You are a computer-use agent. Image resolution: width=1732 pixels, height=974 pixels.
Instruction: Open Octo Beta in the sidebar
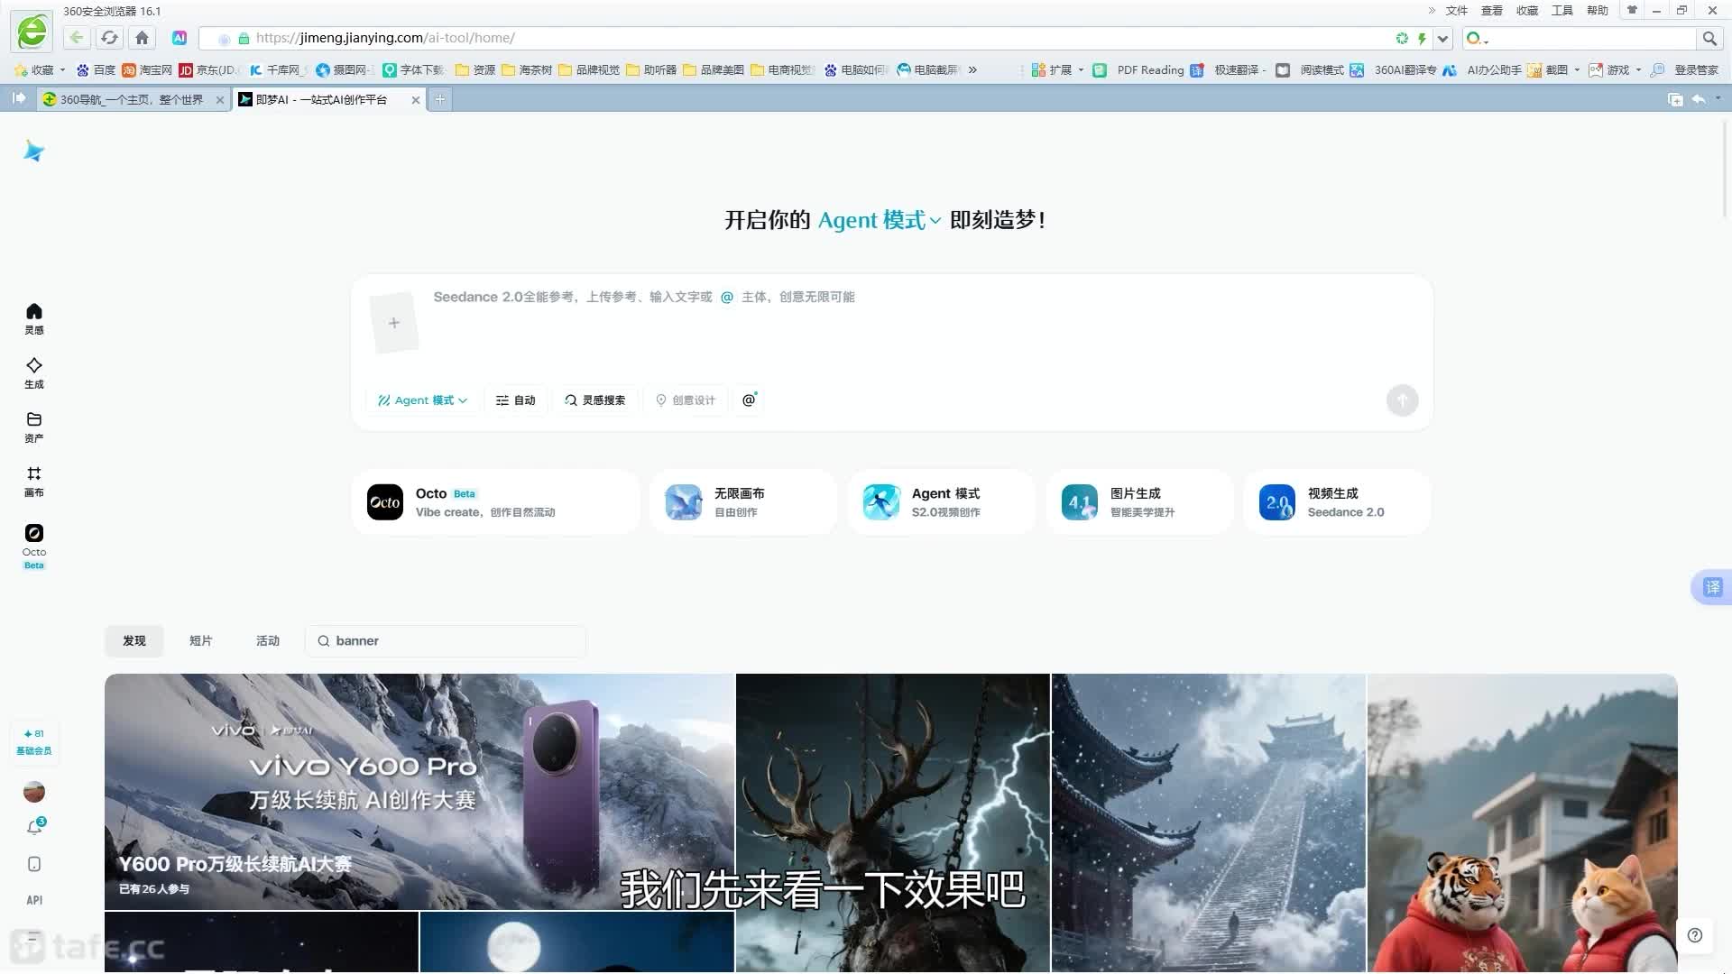tap(34, 546)
